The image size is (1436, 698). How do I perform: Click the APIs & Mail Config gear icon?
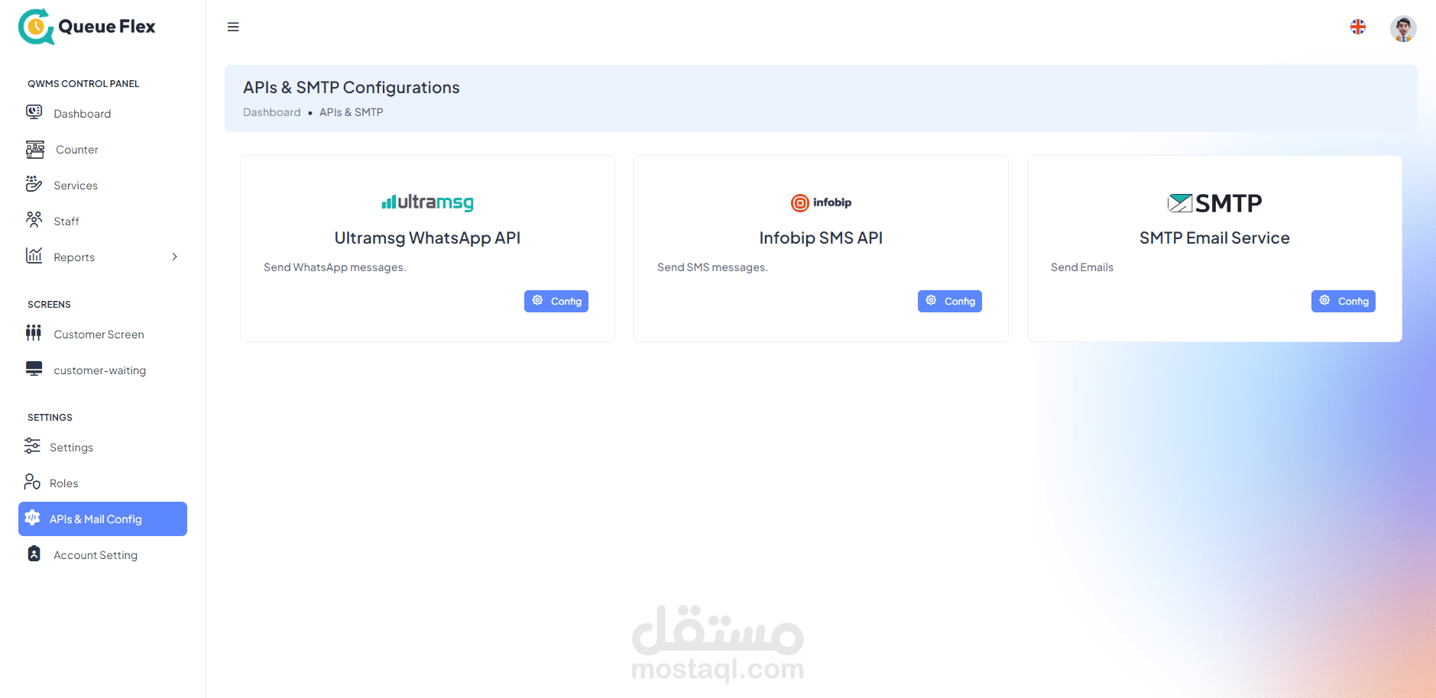[32, 518]
